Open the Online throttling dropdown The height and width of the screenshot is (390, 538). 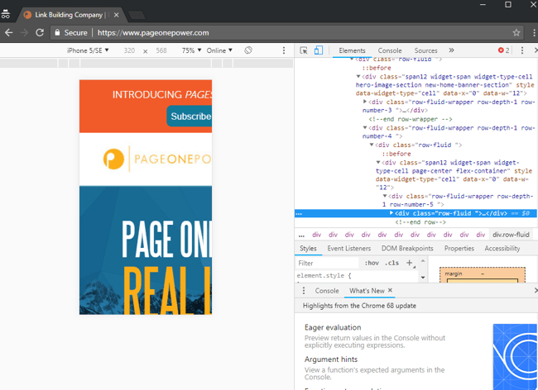[219, 50]
